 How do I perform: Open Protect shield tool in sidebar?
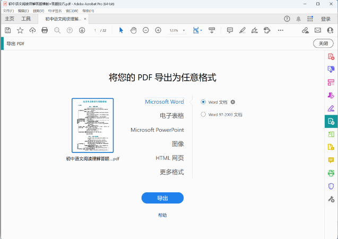(331, 186)
